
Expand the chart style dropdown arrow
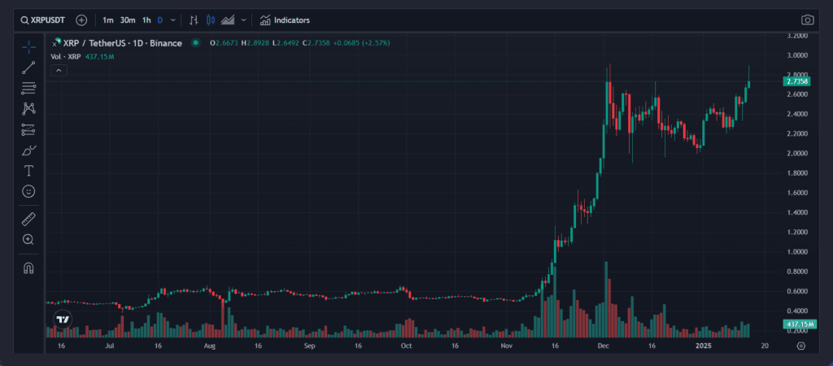click(243, 20)
